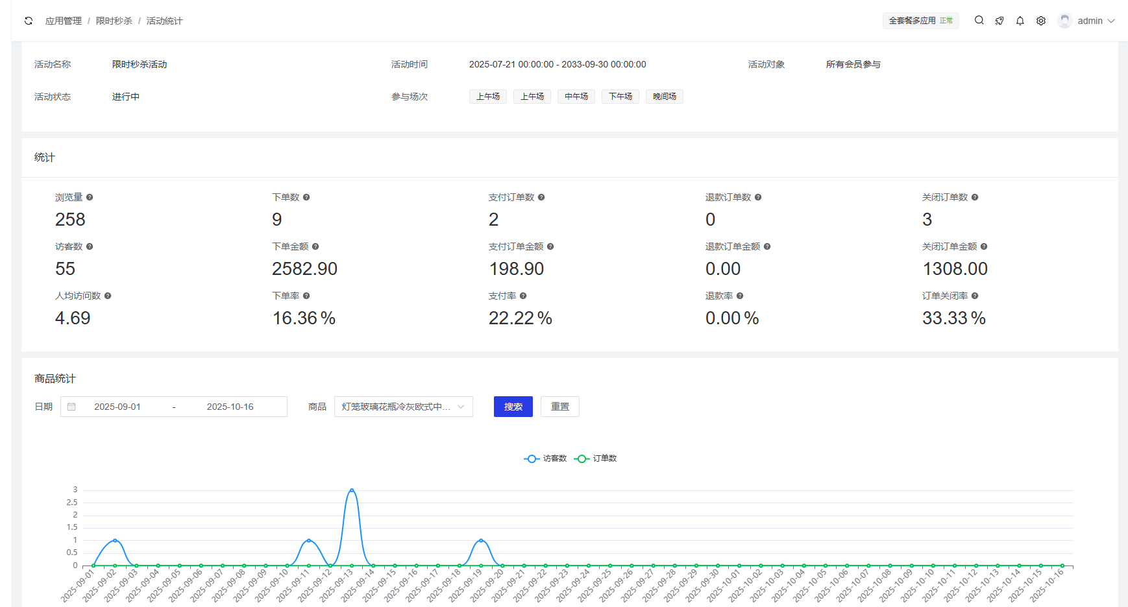Go to 应用管理 breadcrumb
The image size is (1128, 607).
64,21
